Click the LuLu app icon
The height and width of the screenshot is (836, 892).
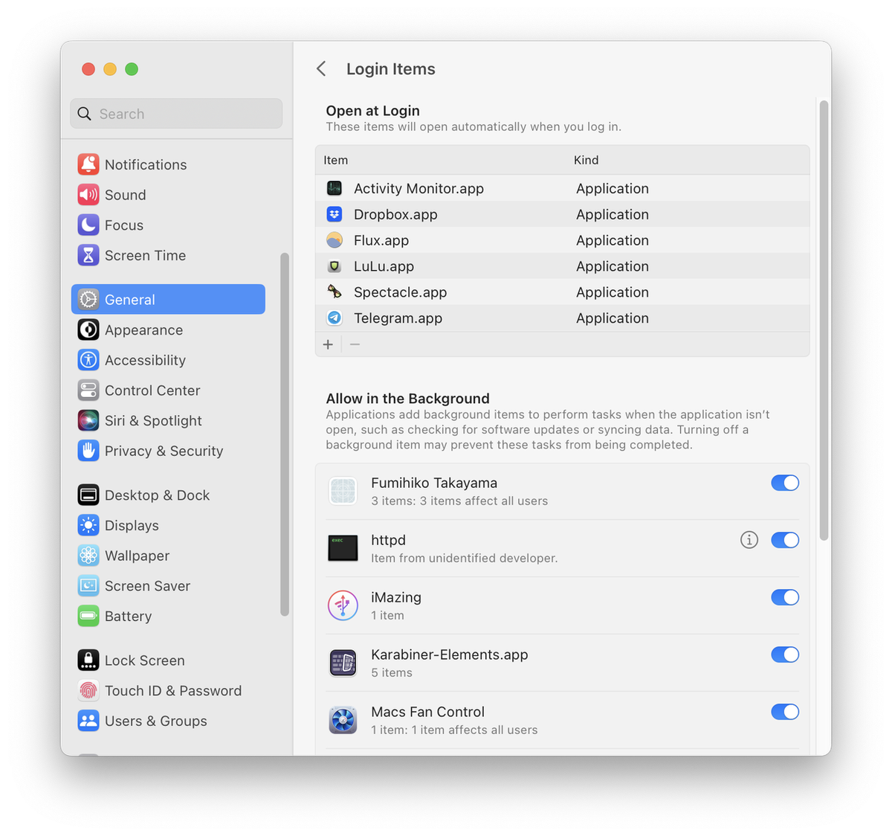pos(334,266)
